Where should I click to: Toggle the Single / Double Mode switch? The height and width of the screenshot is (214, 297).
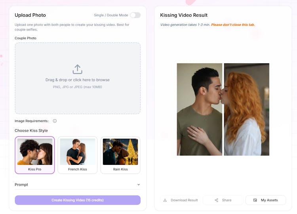pyautogui.click(x=135, y=15)
